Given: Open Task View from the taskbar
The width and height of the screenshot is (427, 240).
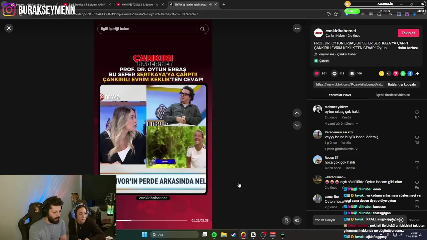Looking at the screenshot, I should coord(204,235).
